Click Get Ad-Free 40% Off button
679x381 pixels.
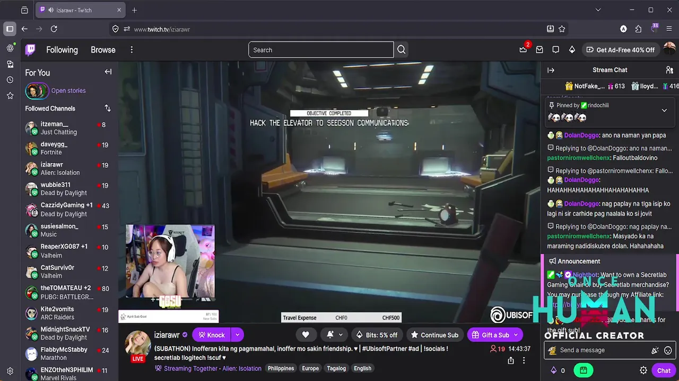pos(620,50)
